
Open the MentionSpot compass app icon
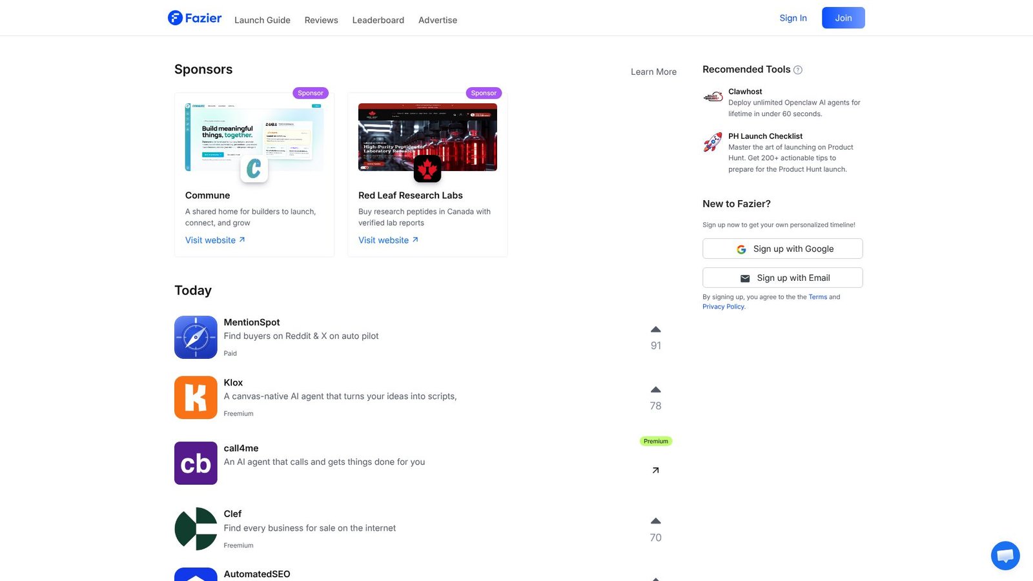[x=196, y=337]
